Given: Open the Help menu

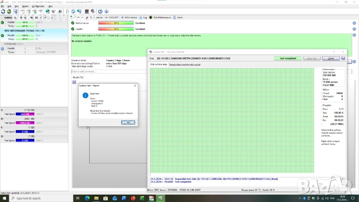Looking at the screenshot, I should point(50,6).
